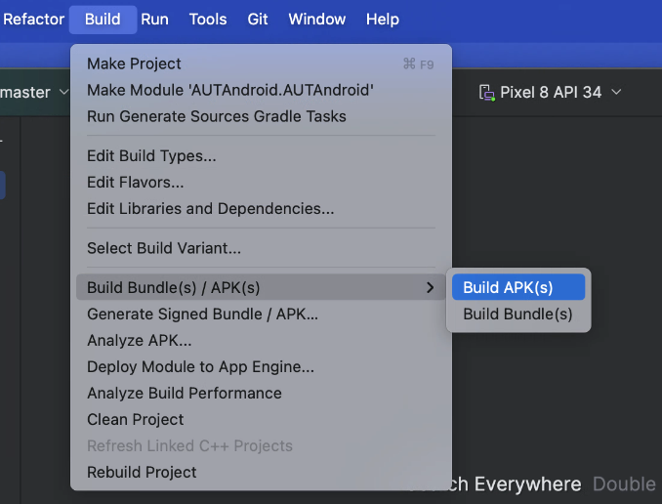This screenshot has height=504, width=662.
Task: Open Edit Build Types option
Action: tap(151, 156)
